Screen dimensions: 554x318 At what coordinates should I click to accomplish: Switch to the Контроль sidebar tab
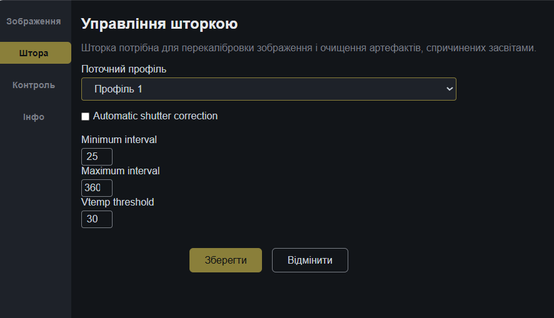(x=34, y=85)
